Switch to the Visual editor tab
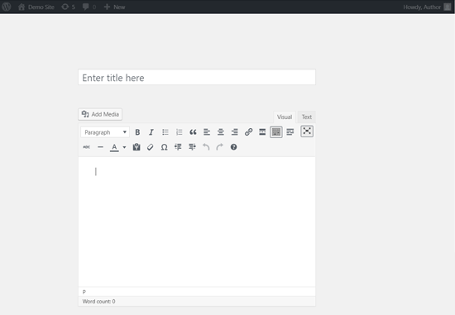The image size is (455, 315). point(285,117)
